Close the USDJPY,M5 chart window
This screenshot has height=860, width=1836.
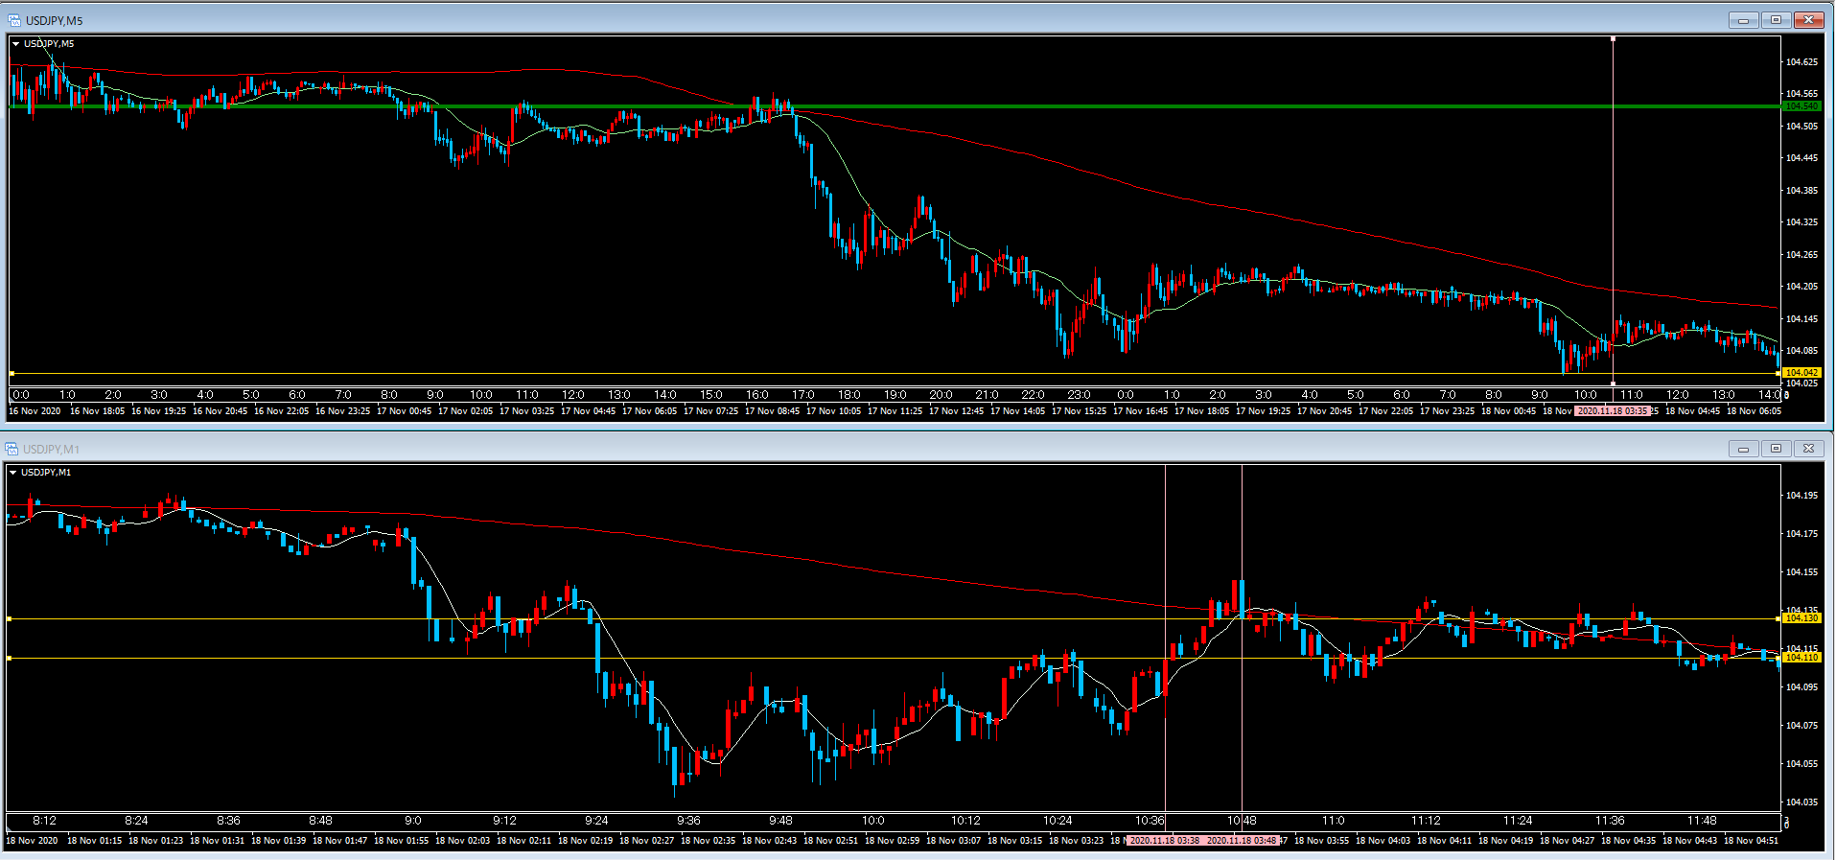tap(1808, 20)
